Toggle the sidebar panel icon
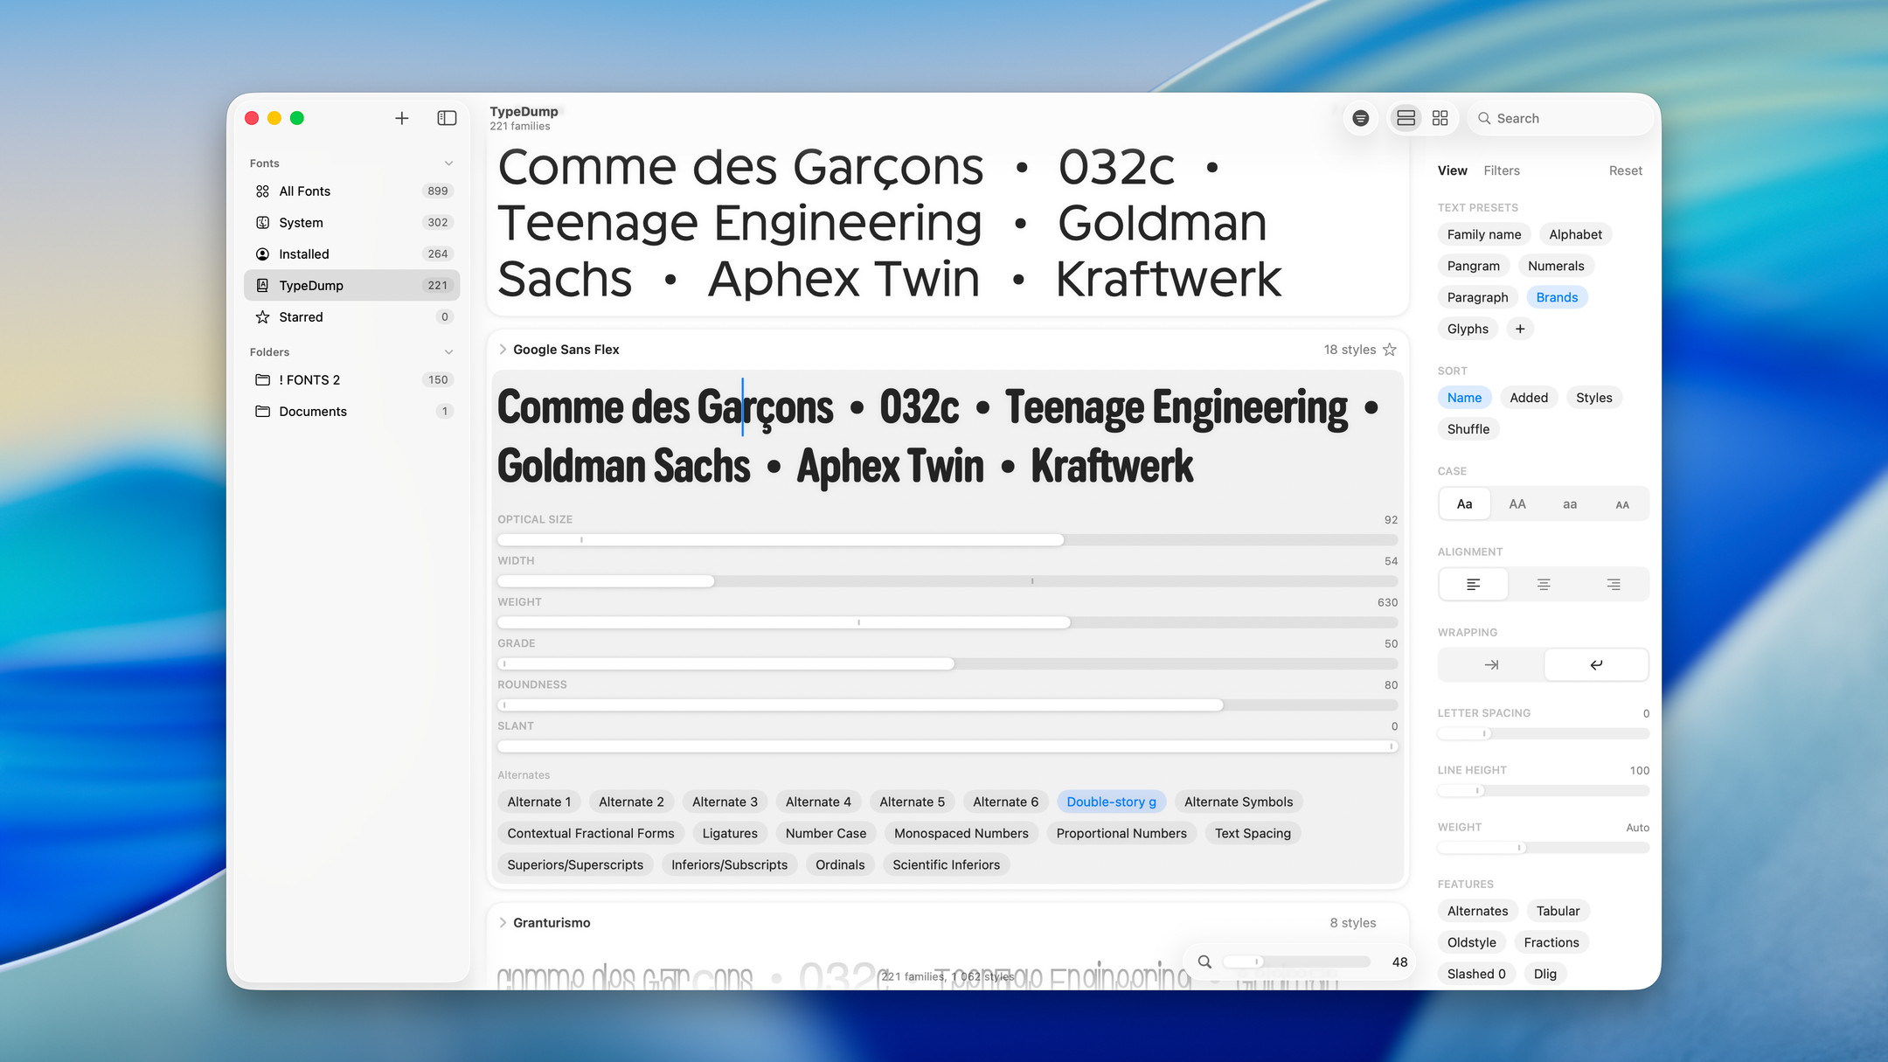The width and height of the screenshot is (1888, 1062). pos(447,118)
